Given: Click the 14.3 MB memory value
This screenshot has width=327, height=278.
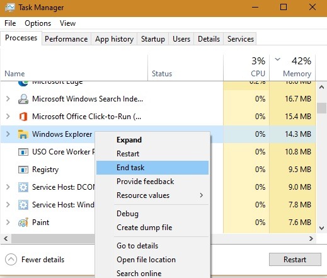Looking at the screenshot, I should pyautogui.click(x=298, y=134).
